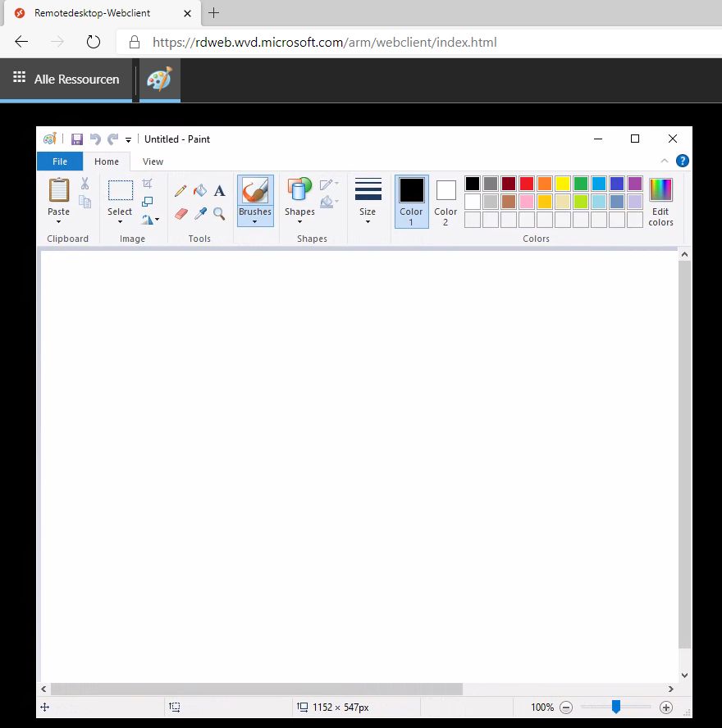Click the Edit colors rainbow icon

point(660,189)
